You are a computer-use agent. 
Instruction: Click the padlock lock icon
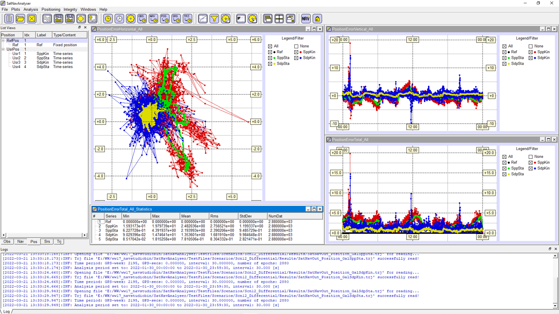(x=317, y=18)
